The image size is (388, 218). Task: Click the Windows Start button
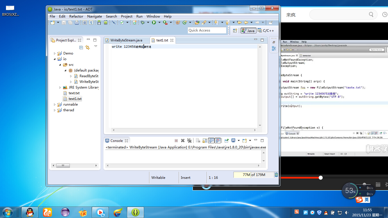pos(7,212)
